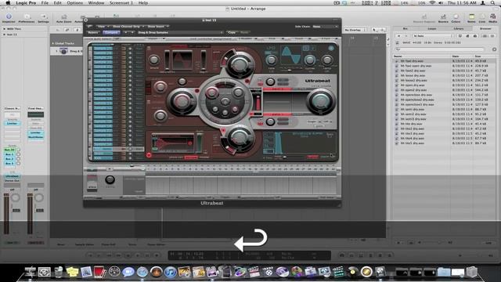
Task: Switch to the Library tab
Action: (459, 29)
